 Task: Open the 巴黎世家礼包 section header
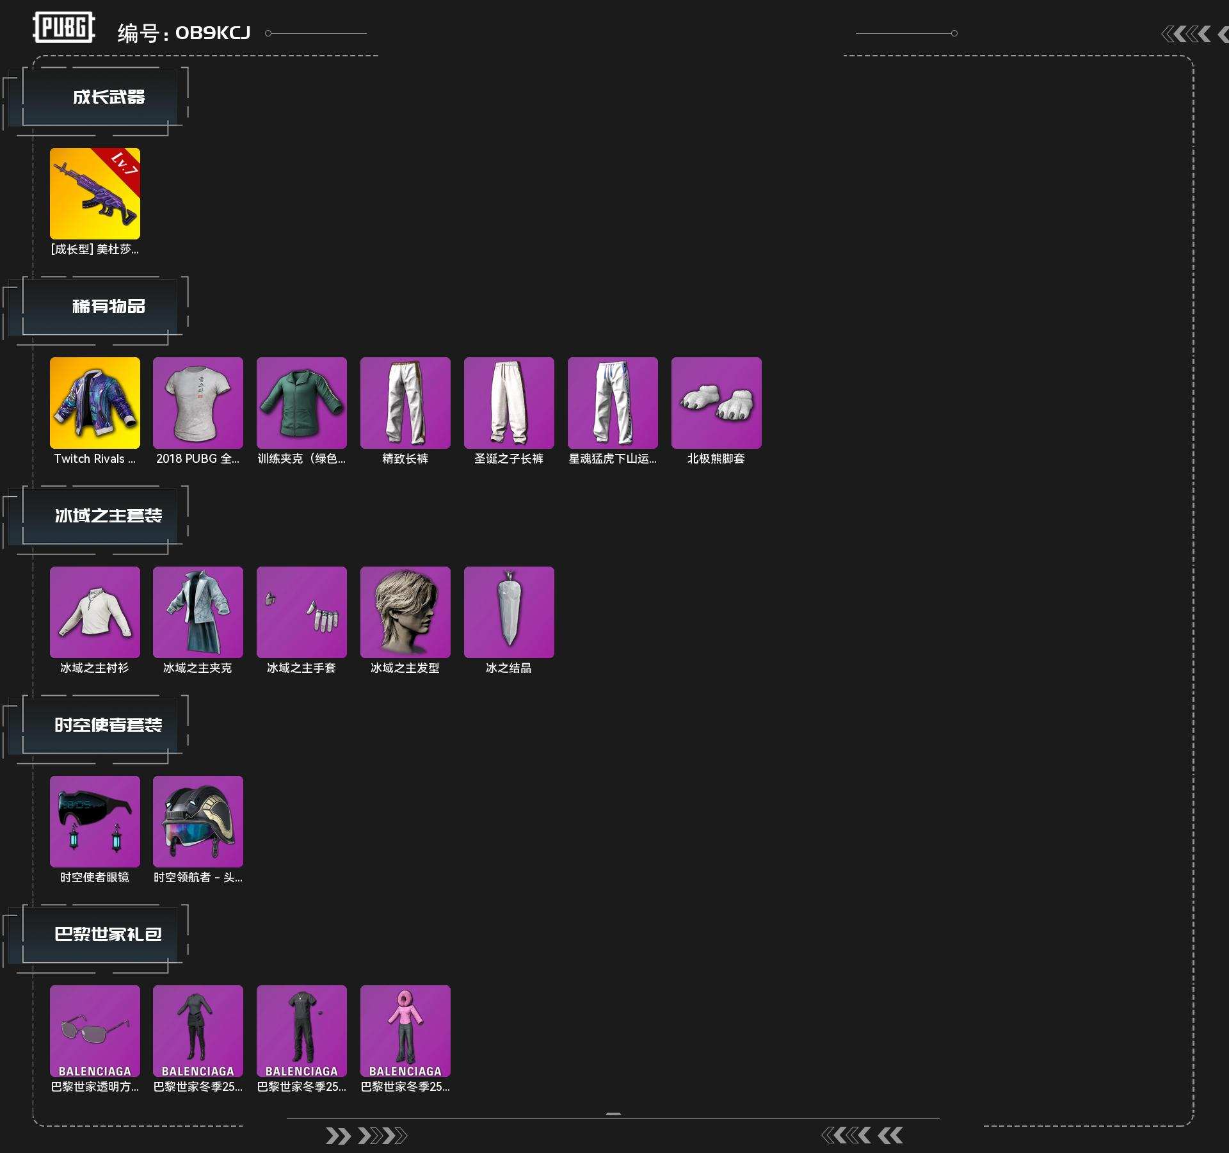pos(108,935)
